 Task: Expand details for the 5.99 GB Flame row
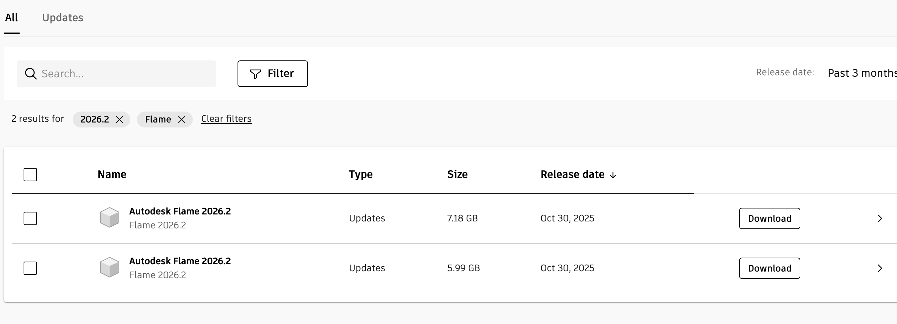click(x=880, y=268)
